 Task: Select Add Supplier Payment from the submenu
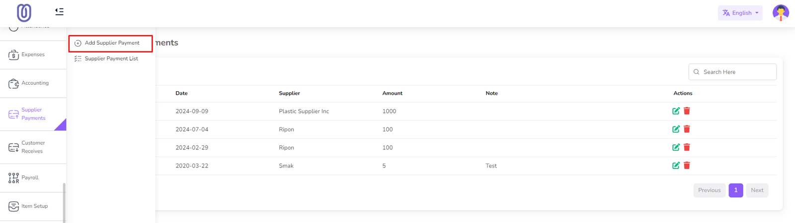tap(111, 43)
